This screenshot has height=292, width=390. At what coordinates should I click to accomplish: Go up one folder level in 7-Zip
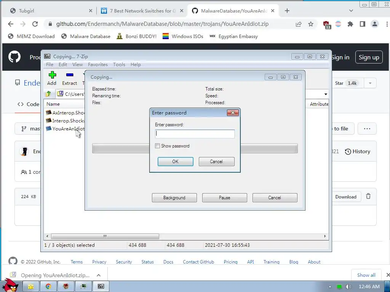coord(48,94)
